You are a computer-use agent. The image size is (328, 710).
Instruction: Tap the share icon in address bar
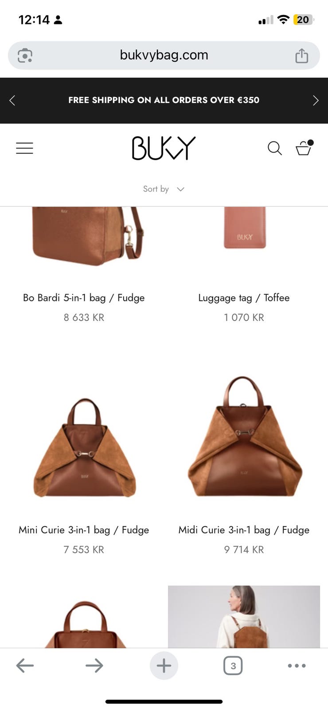[302, 55]
